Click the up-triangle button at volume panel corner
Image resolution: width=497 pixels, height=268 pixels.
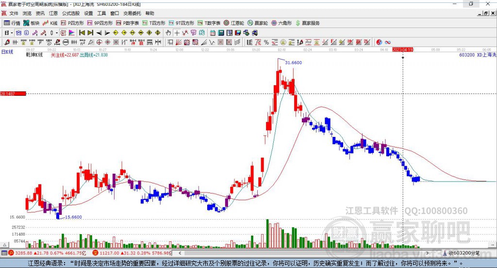[x=4, y=245]
